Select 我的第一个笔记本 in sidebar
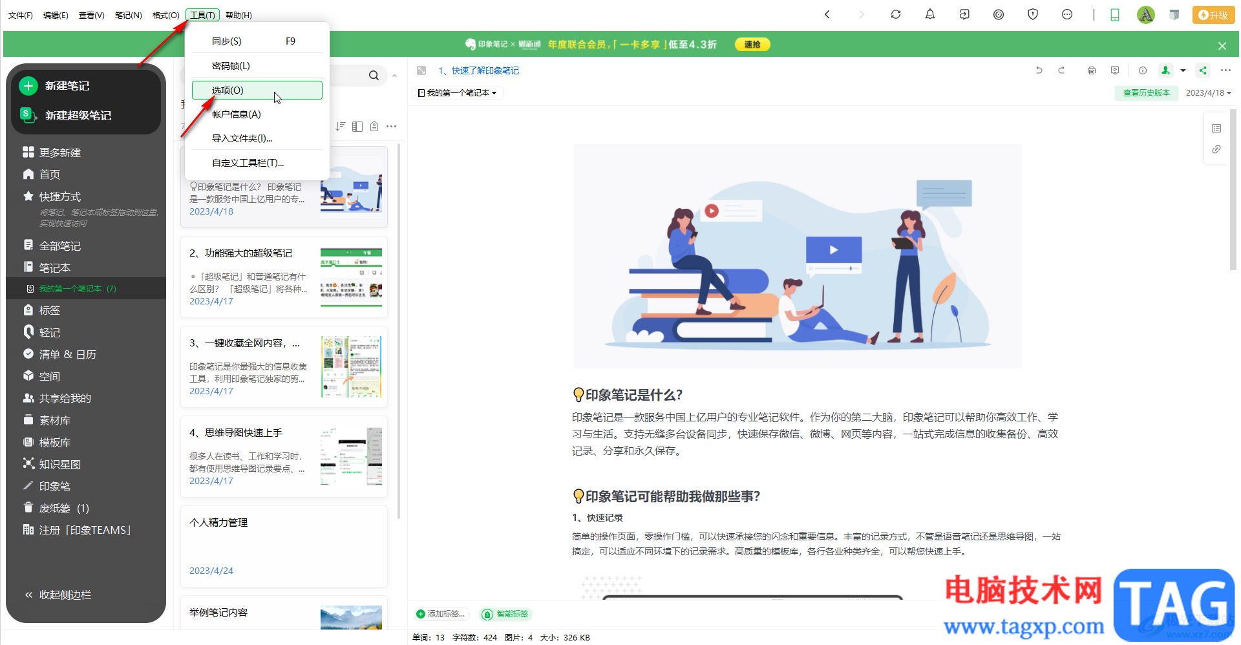Image resolution: width=1241 pixels, height=645 pixels. (x=86, y=289)
